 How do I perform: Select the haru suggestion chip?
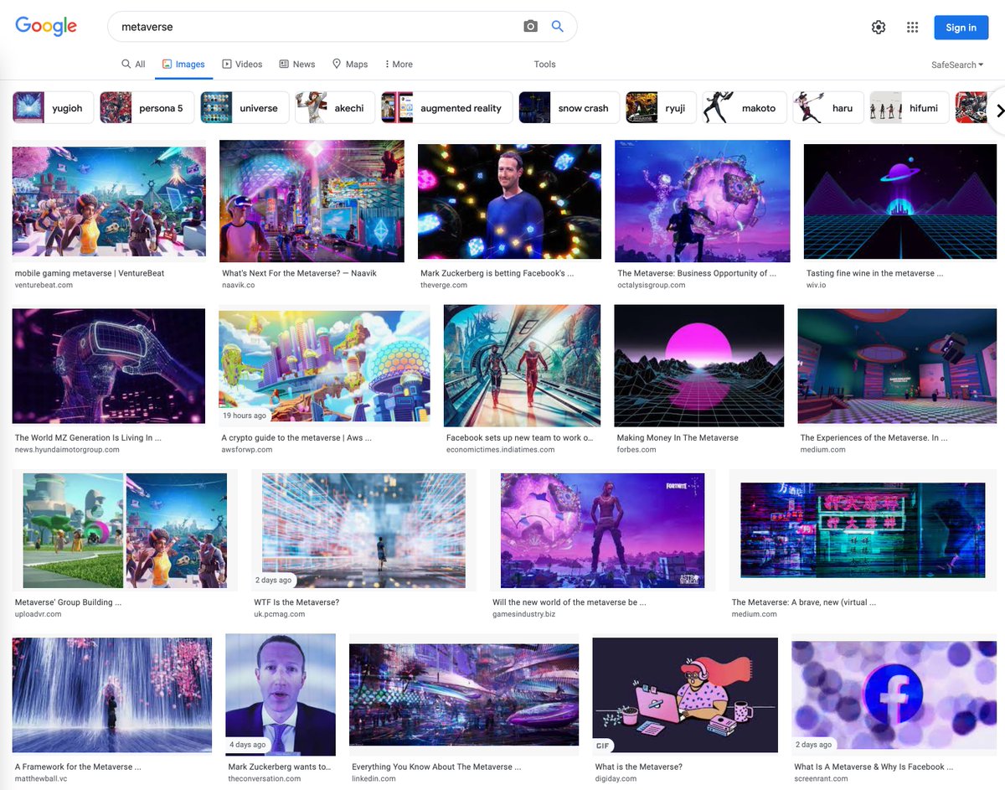click(x=828, y=108)
